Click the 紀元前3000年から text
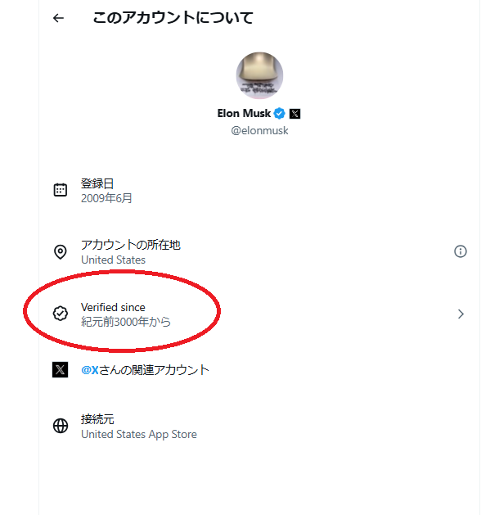 point(126,322)
